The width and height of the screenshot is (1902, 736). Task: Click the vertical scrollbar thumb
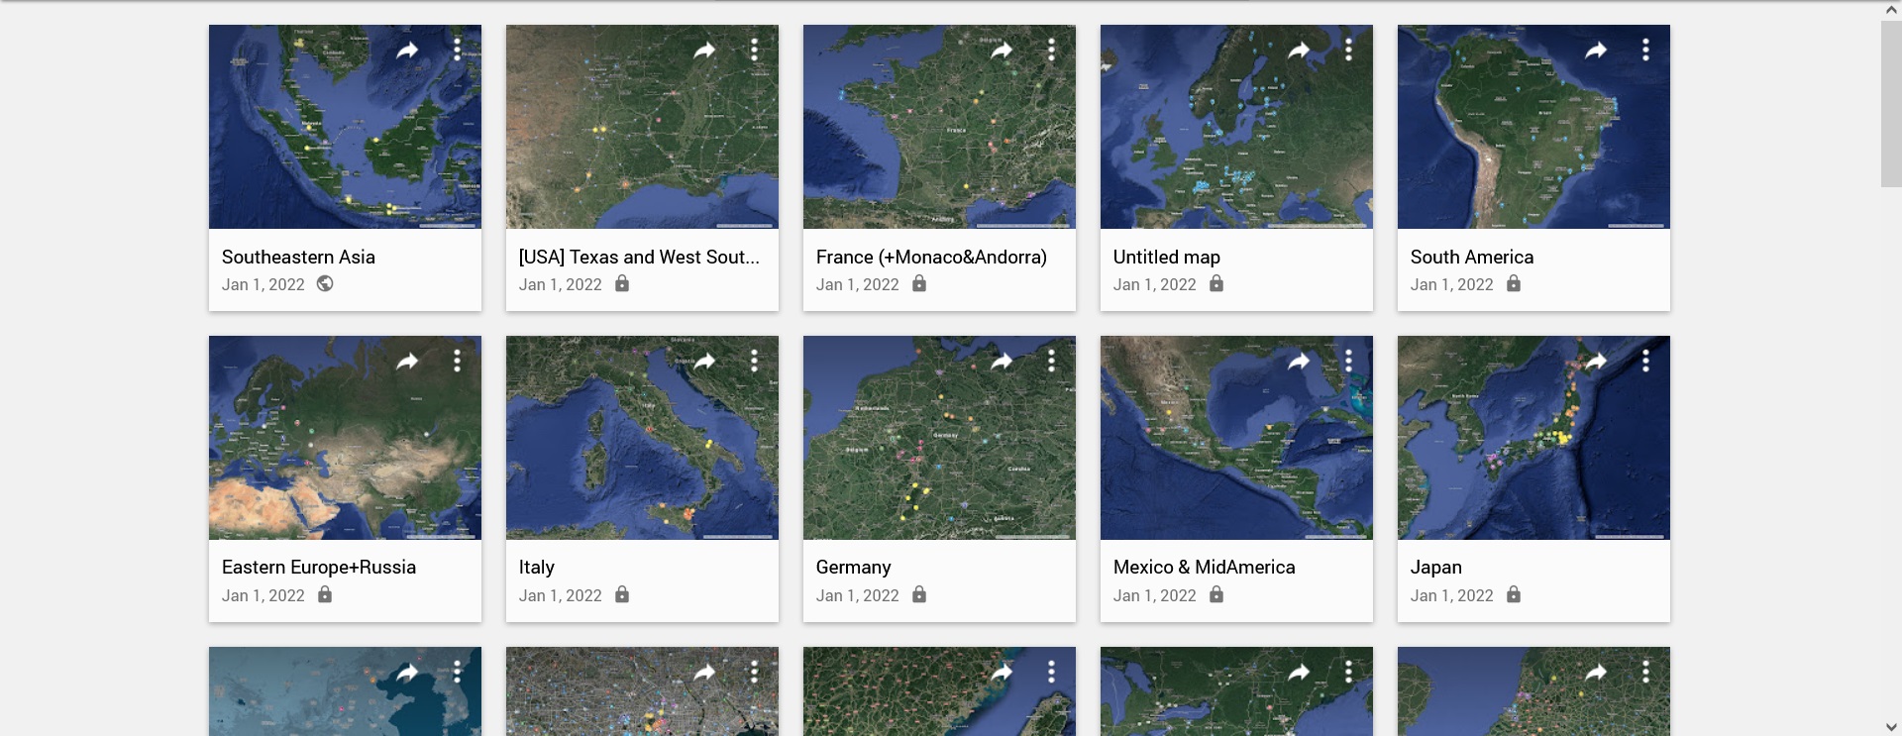pos(1891,103)
